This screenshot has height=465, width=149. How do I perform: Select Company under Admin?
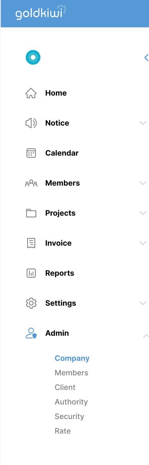point(72,358)
